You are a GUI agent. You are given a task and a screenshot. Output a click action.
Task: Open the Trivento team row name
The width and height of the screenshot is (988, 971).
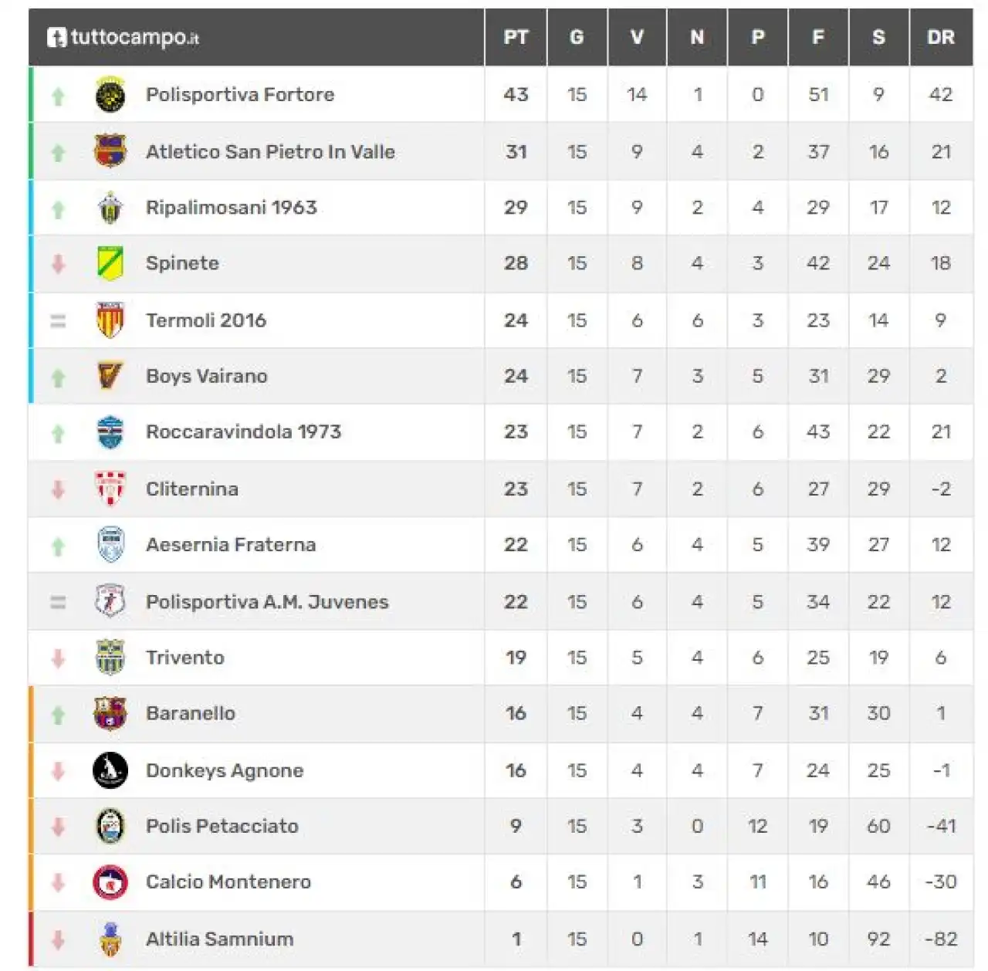(185, 658)
